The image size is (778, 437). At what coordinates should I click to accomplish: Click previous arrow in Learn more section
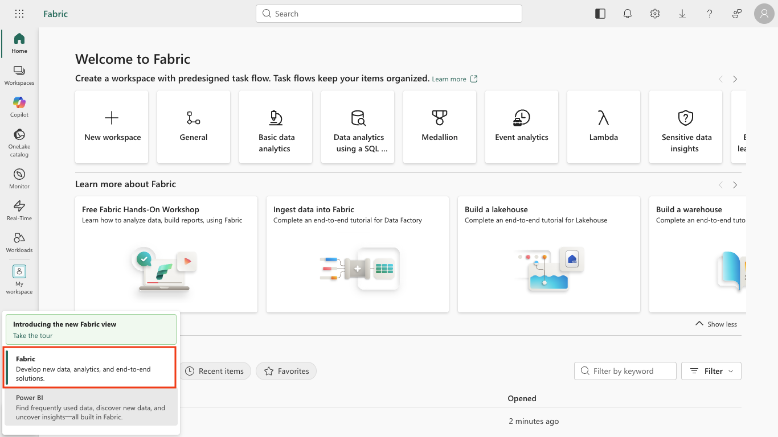point(720,185)
